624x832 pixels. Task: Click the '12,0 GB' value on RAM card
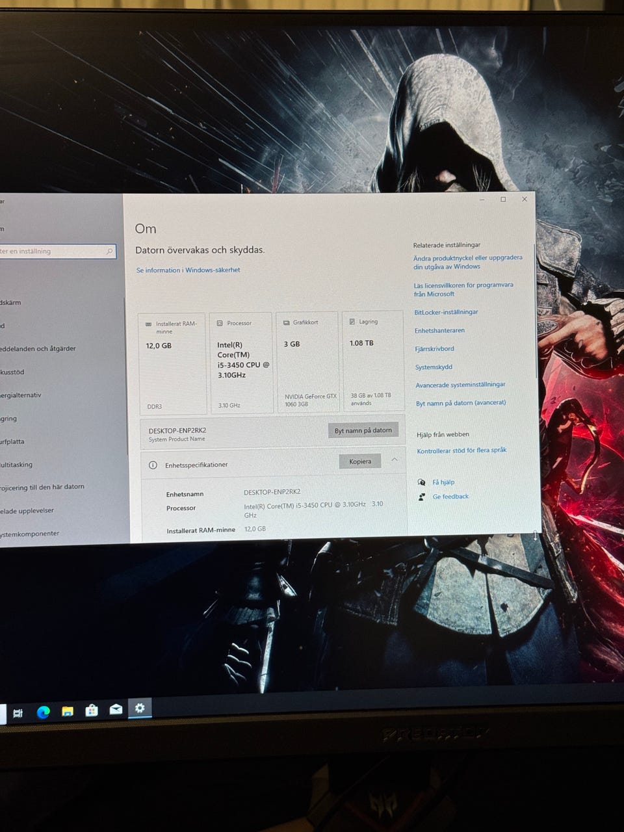point(159,346)
